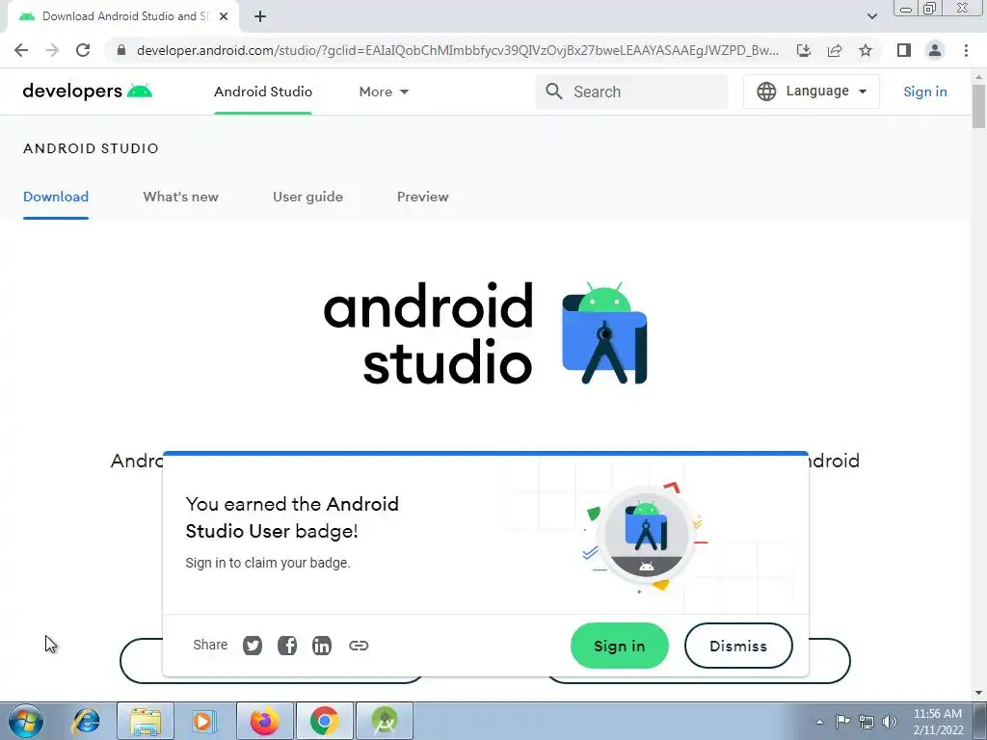Viewport: 987px width, 740px height.
Task: Reload the current page
Action: 83,50
